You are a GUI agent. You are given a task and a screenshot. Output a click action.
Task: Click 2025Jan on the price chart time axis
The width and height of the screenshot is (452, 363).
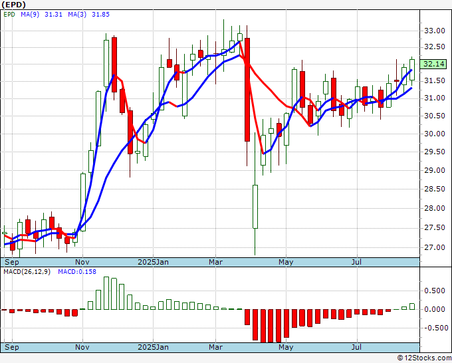153,262
